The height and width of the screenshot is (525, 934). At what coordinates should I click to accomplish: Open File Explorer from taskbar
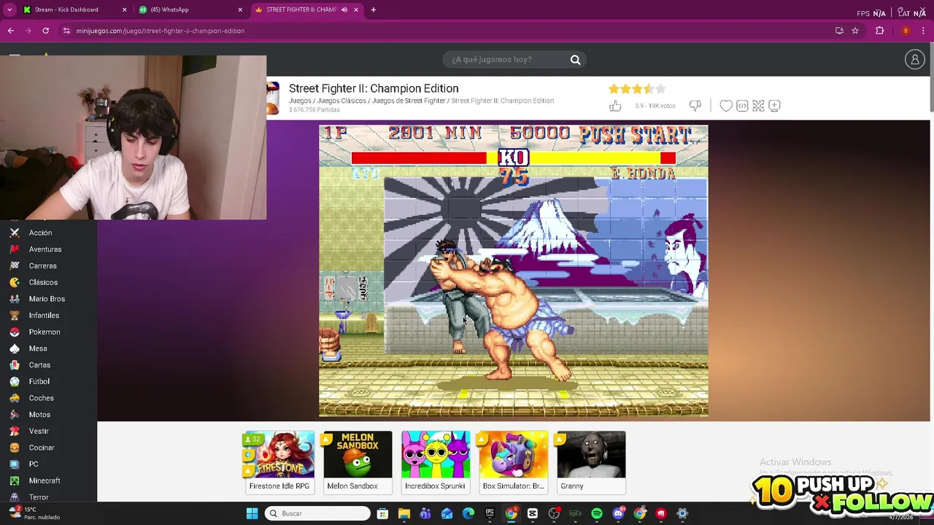[404, 513]
